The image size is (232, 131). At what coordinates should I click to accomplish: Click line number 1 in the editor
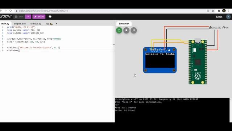pyautogui.click(x=3, y=27)
